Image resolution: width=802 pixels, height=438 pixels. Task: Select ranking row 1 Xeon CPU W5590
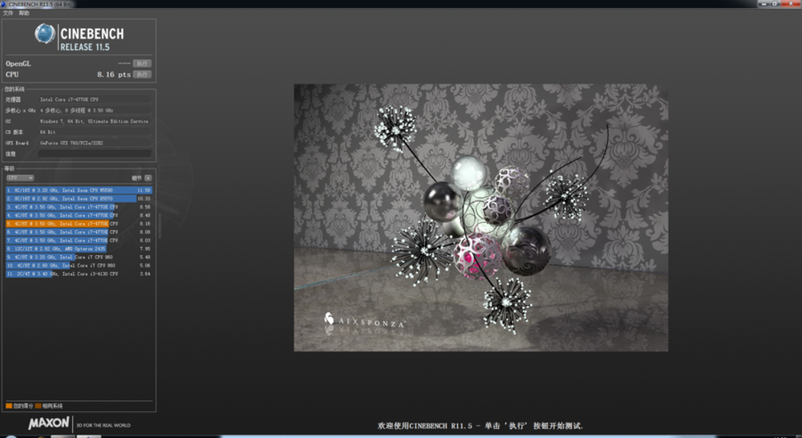tap(79, 190)
